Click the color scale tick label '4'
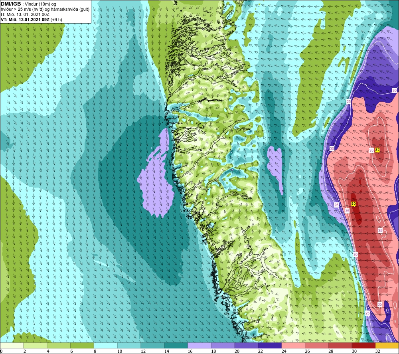 click(48, 352)
